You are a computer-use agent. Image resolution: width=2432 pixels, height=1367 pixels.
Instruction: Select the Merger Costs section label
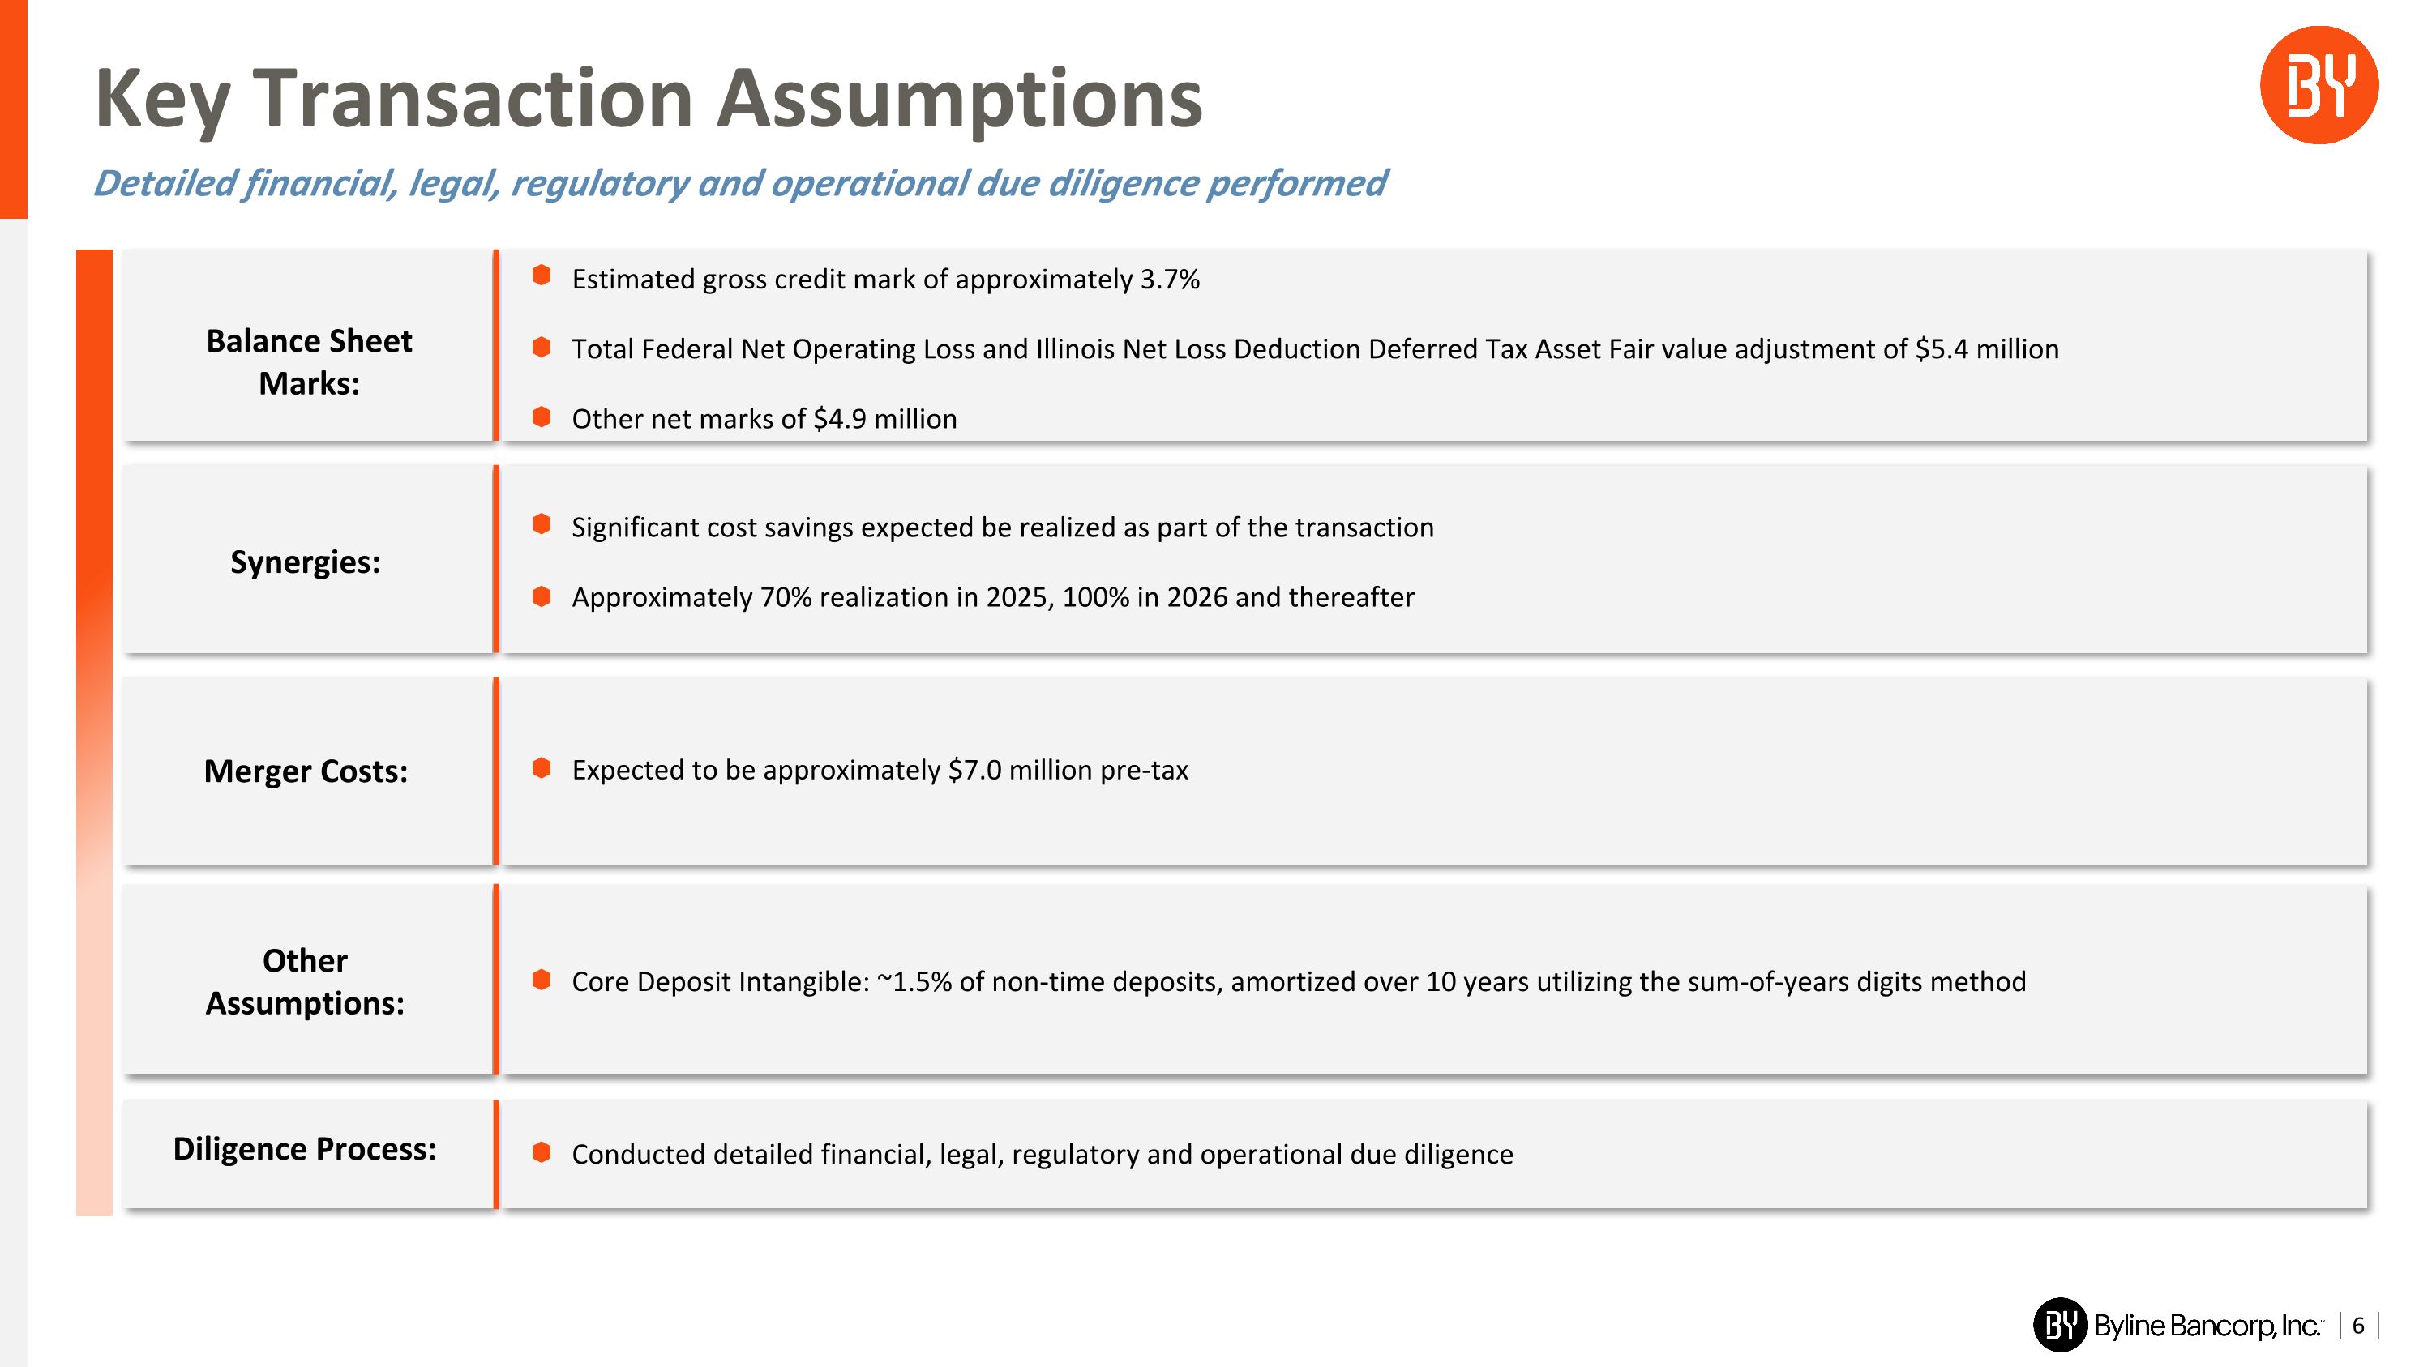click(306, 771)
